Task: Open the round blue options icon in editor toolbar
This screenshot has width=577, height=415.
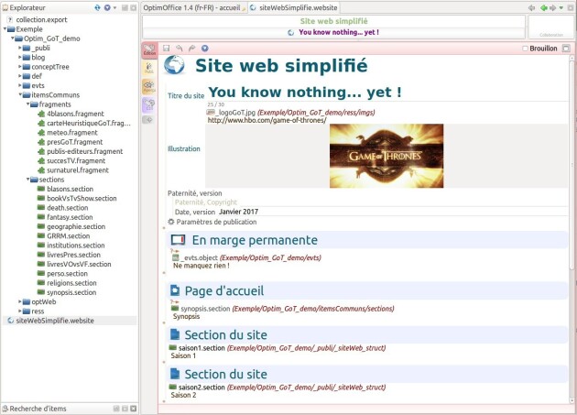Action: pos(205,49)
